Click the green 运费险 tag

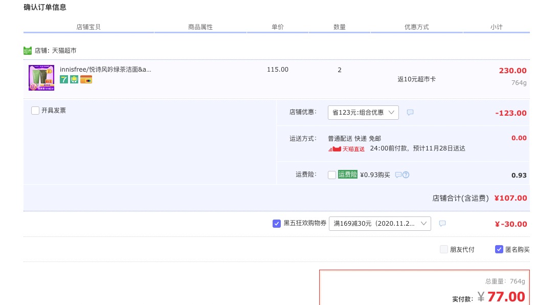click(x=348, y=175)
